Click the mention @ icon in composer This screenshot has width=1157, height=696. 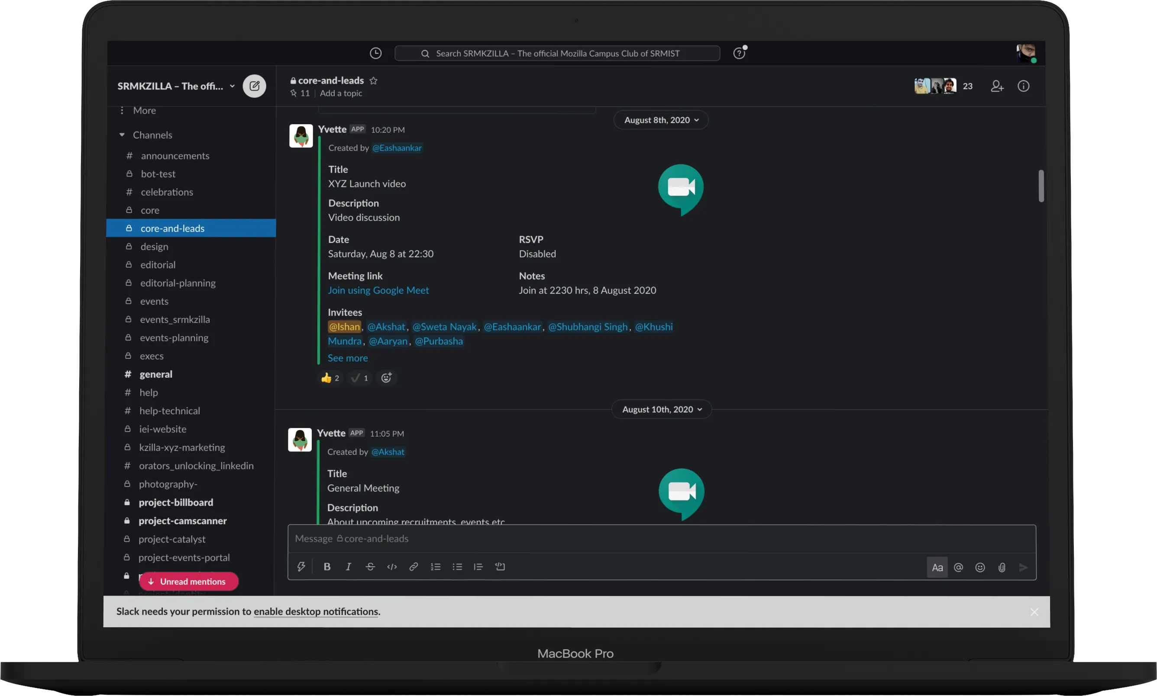959,567
